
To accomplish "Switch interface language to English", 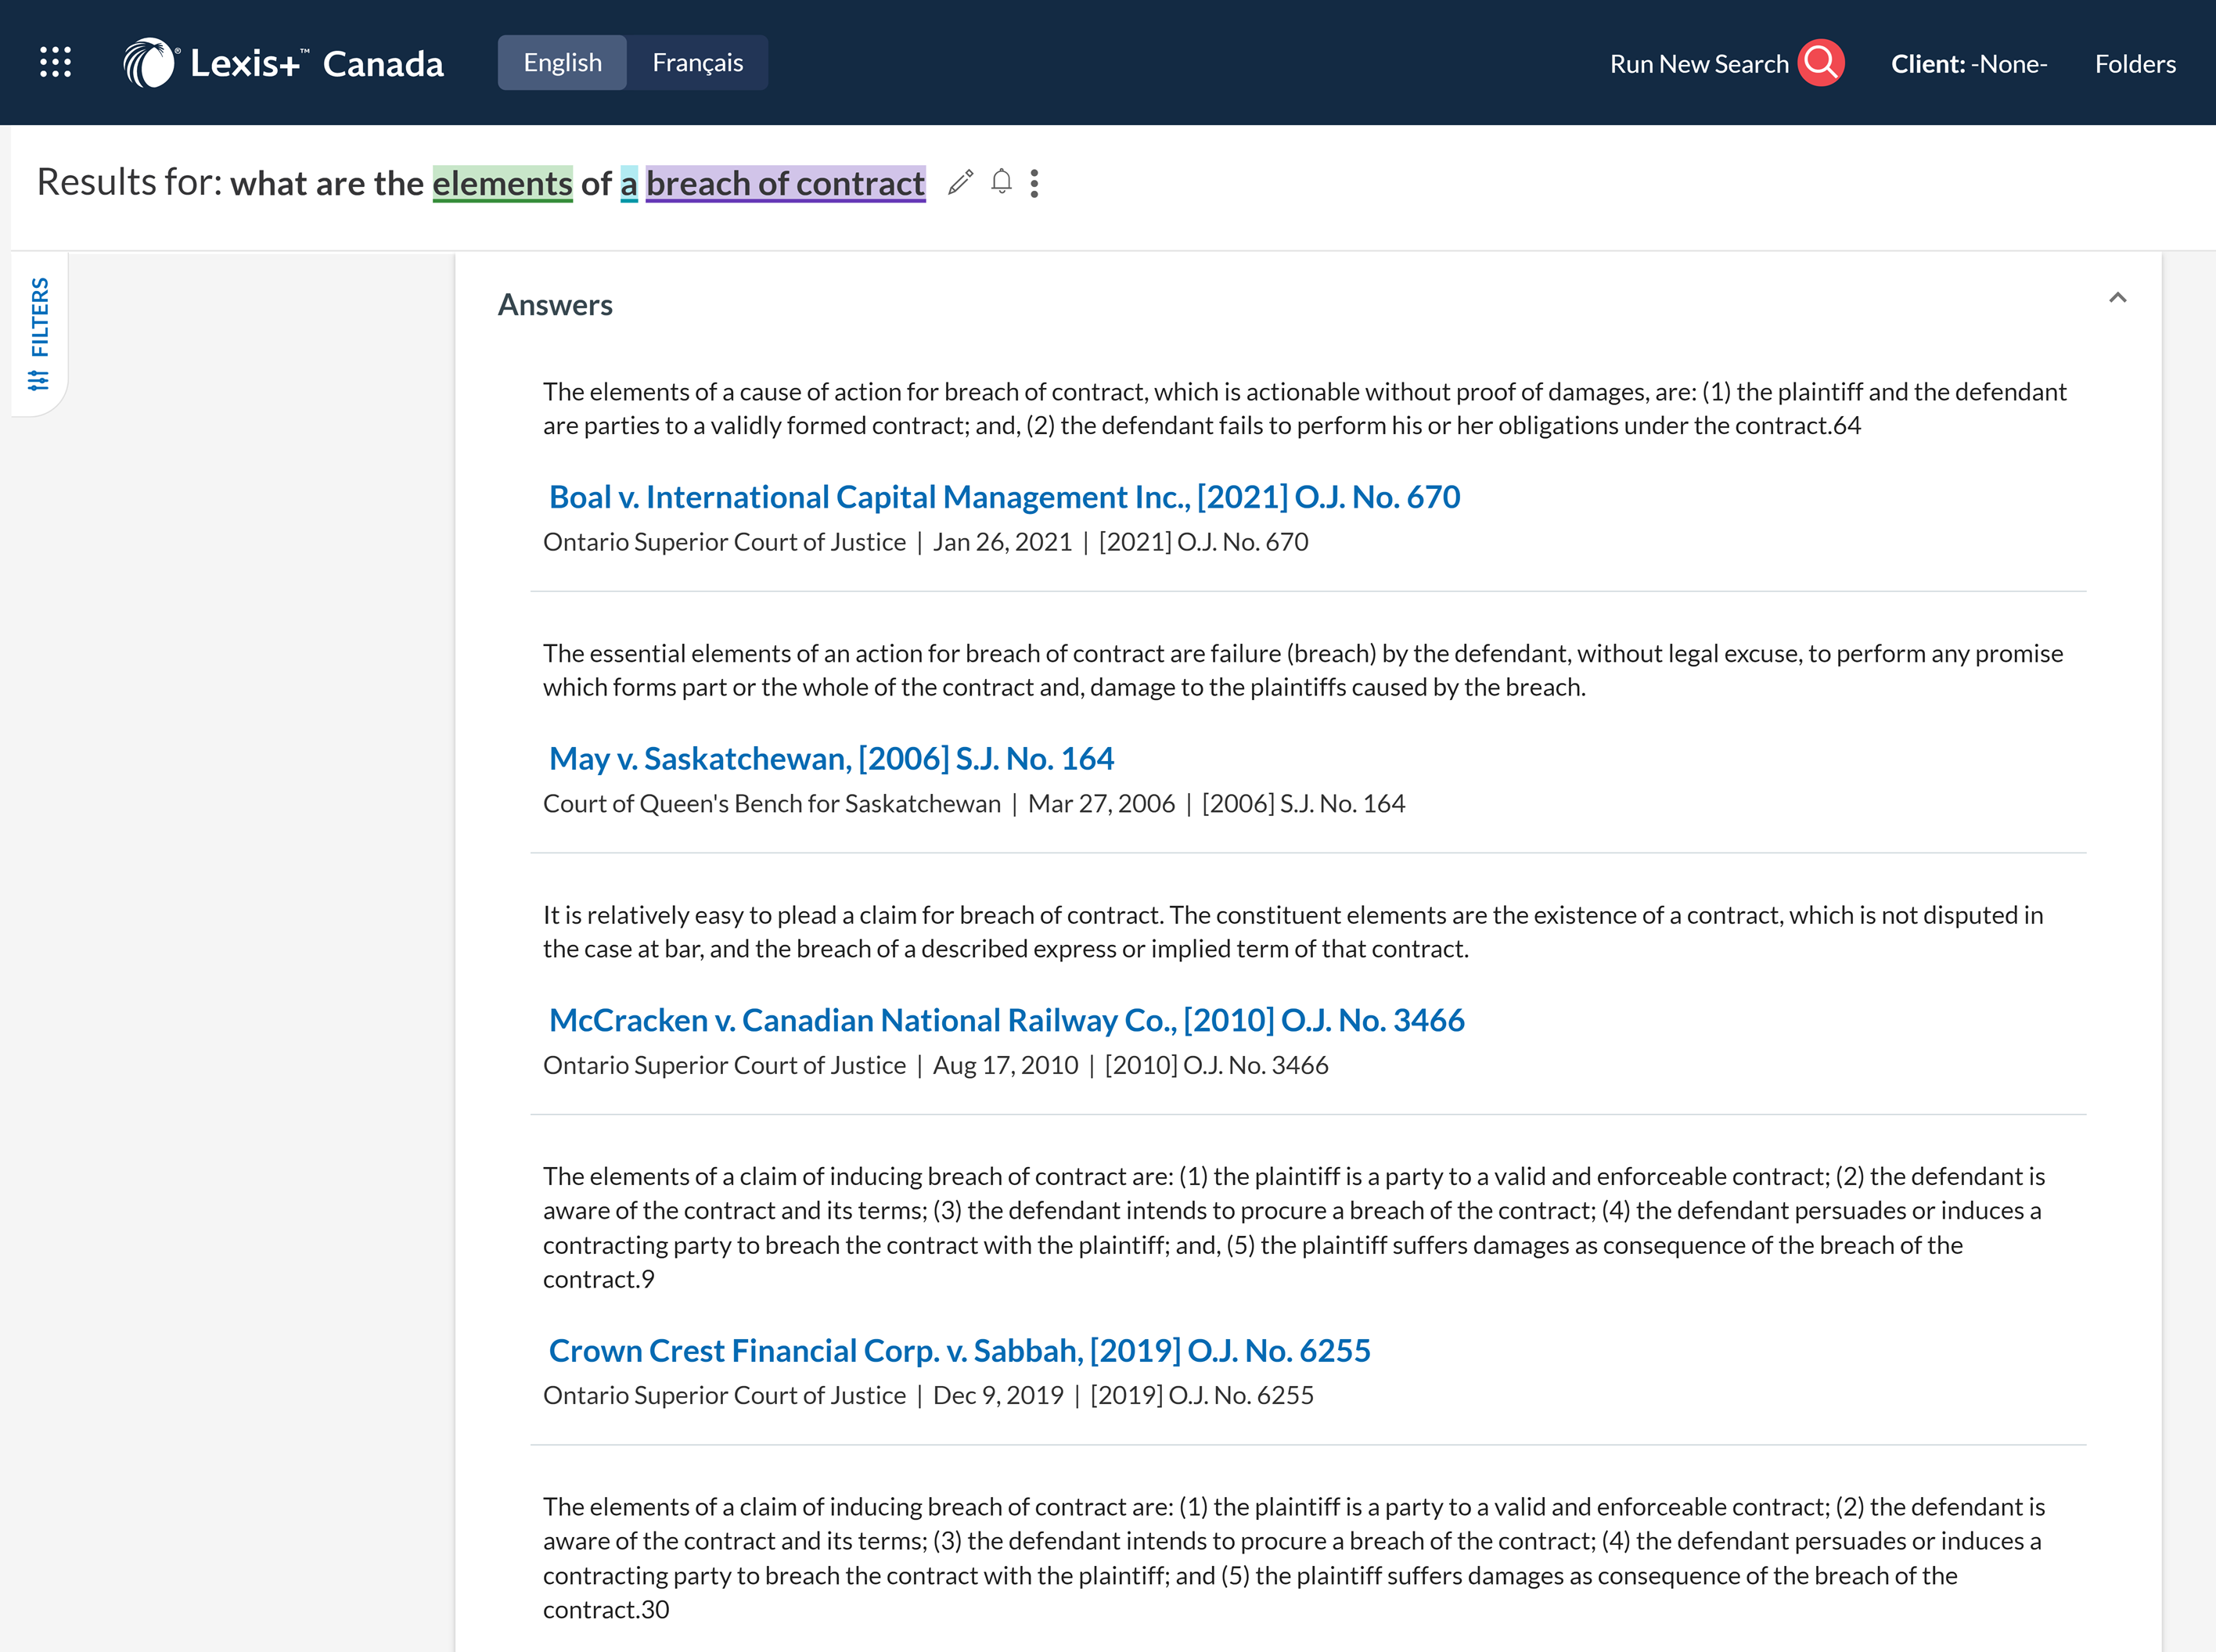I will (x=563, y=63).
